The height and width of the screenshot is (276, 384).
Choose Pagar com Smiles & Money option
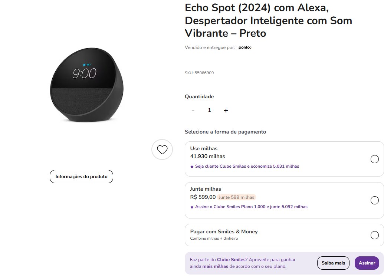coord(374,235)
